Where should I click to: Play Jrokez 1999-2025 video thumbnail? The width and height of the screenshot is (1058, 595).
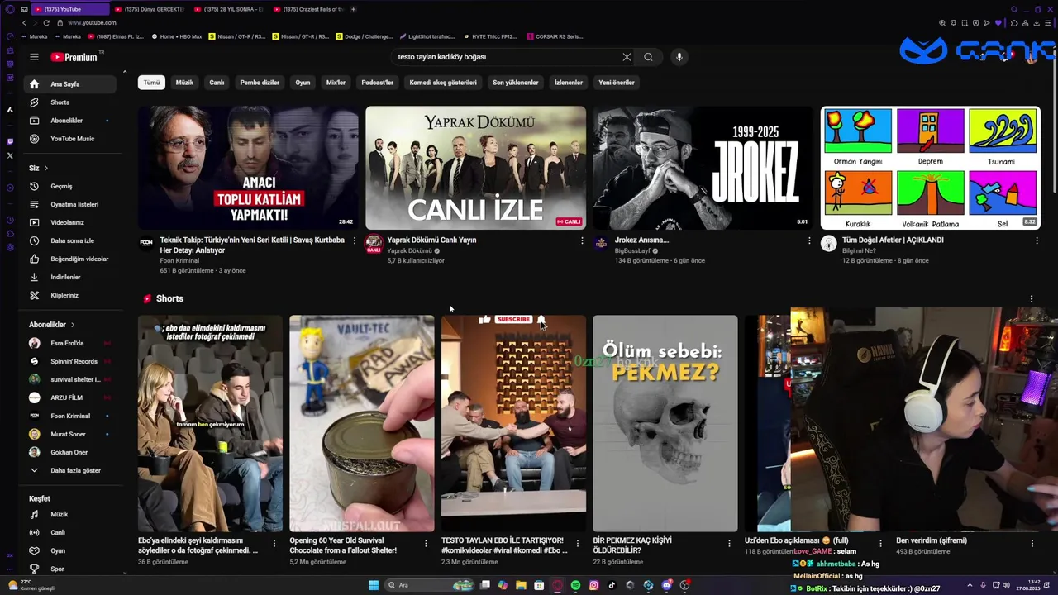[703, 168]
